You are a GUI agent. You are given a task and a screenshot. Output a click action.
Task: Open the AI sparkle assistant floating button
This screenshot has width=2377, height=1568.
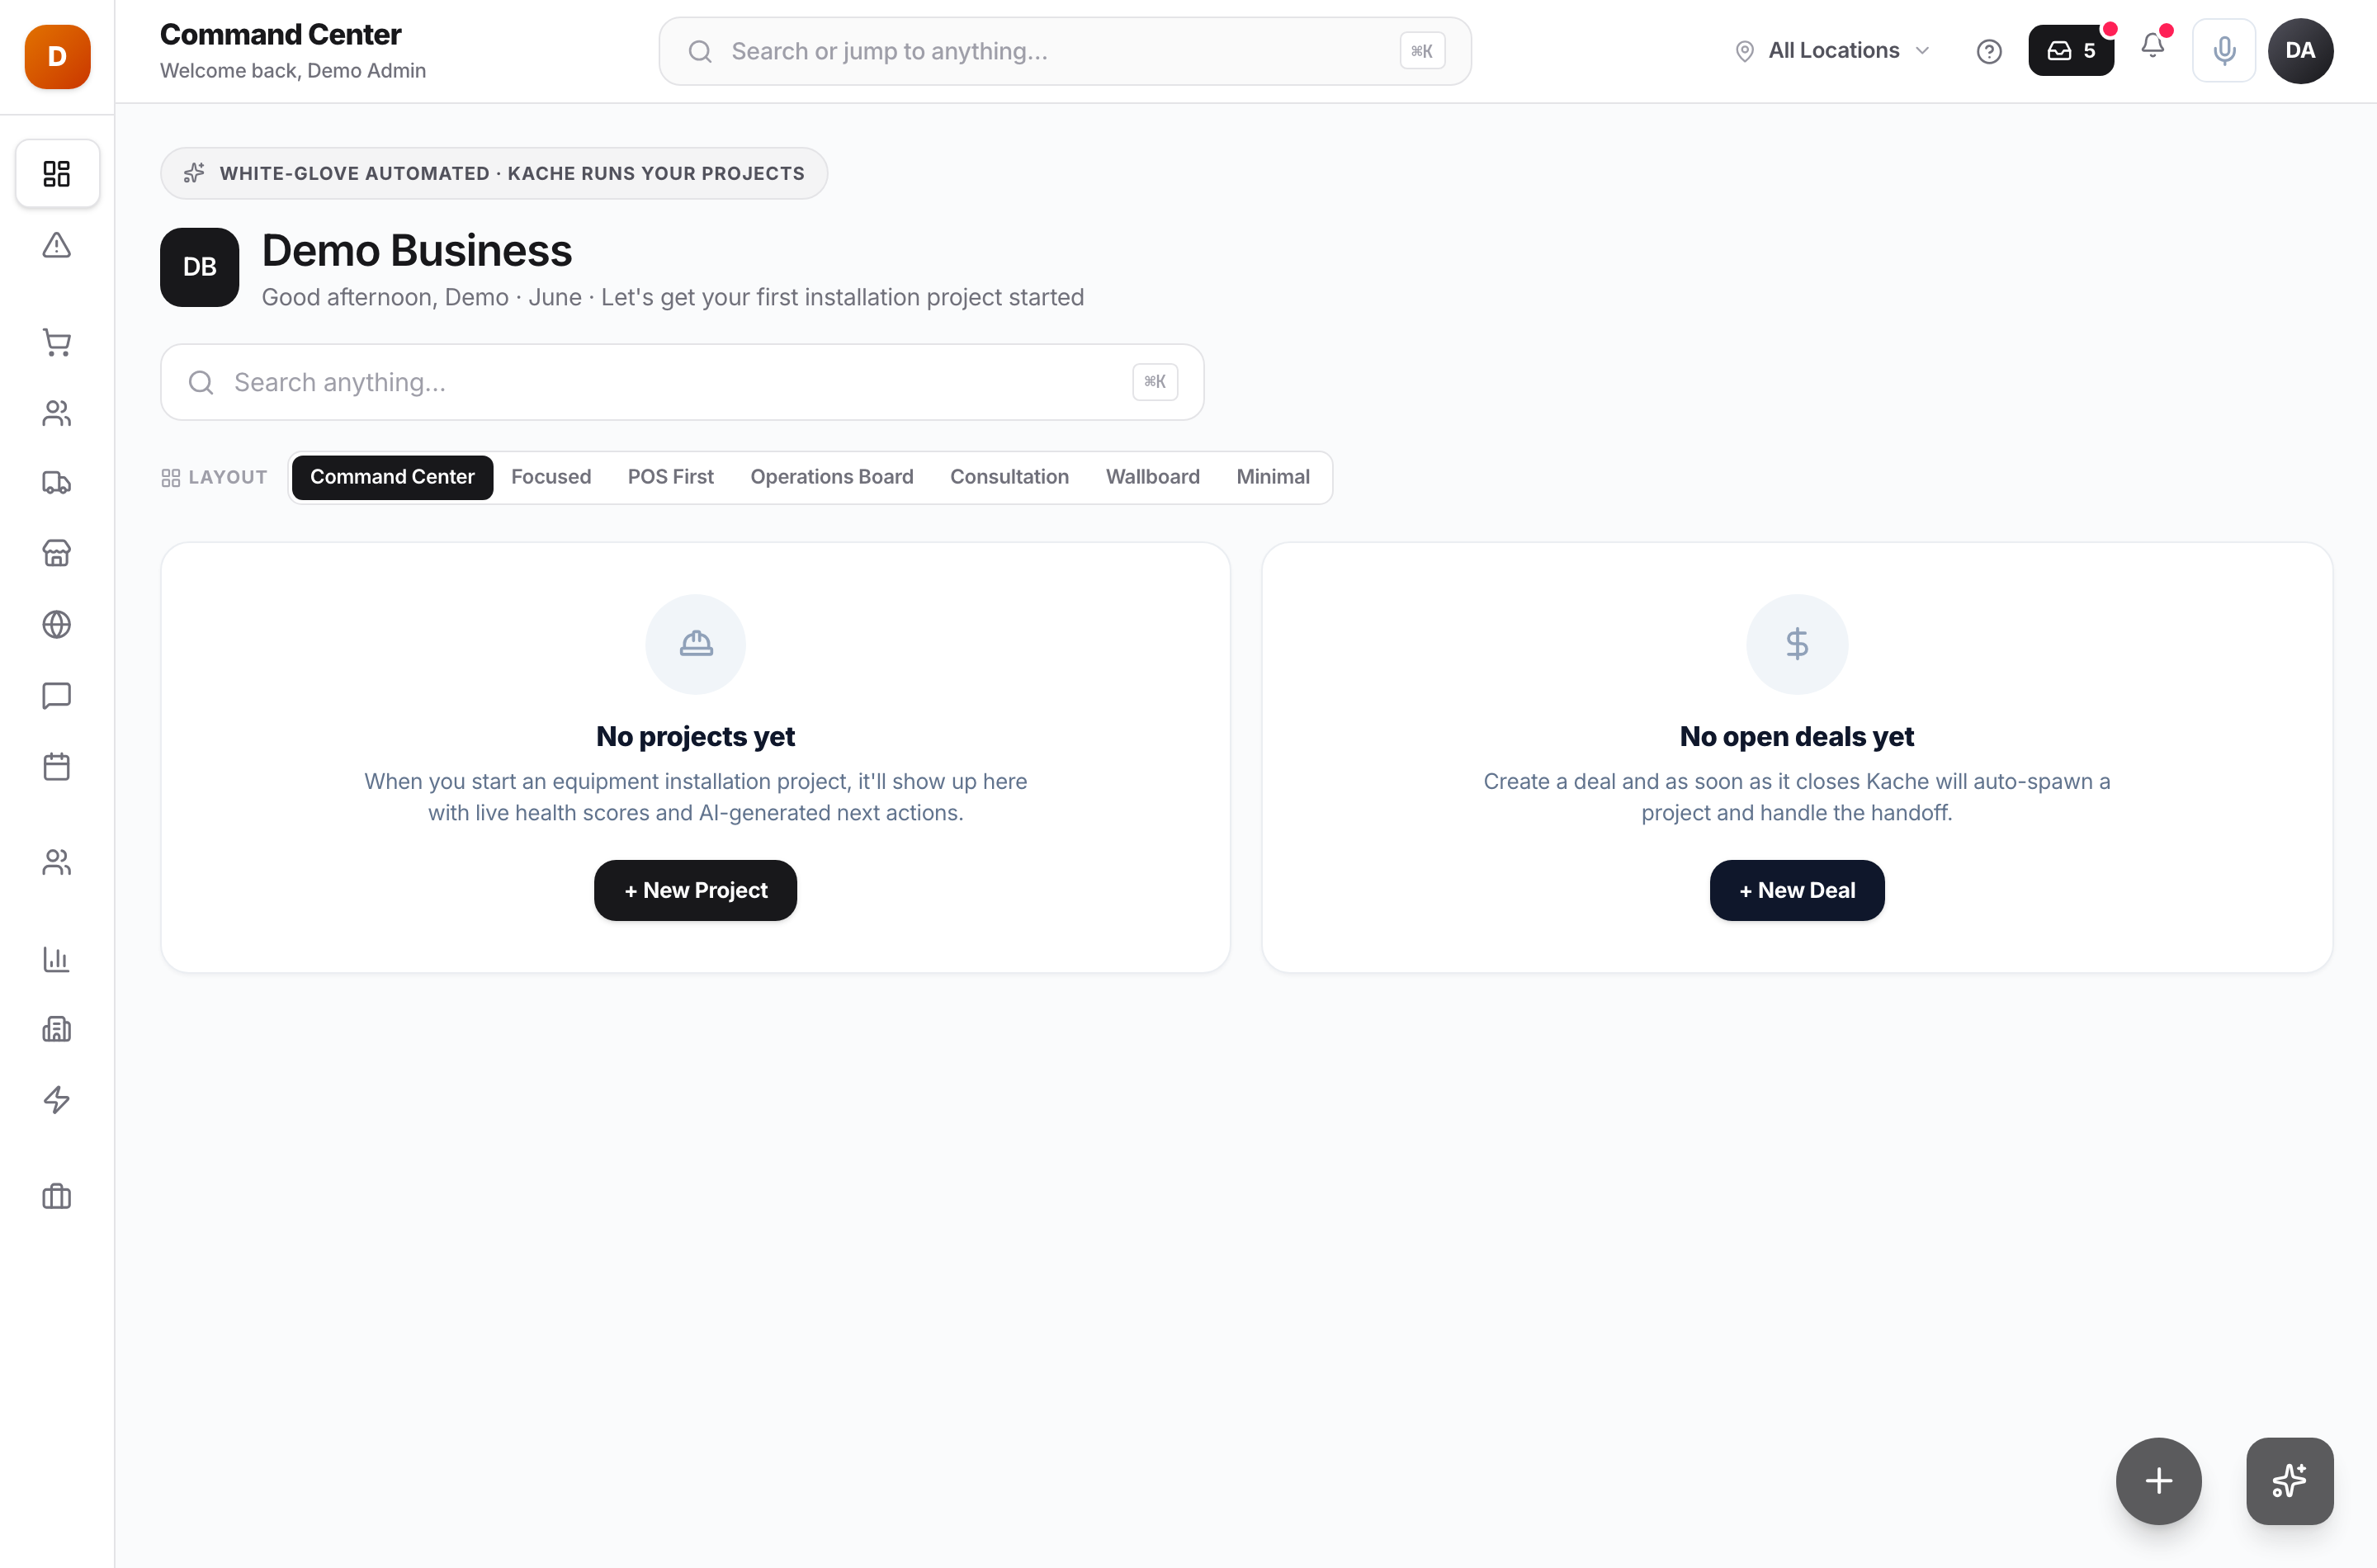click(2290, 1481)
